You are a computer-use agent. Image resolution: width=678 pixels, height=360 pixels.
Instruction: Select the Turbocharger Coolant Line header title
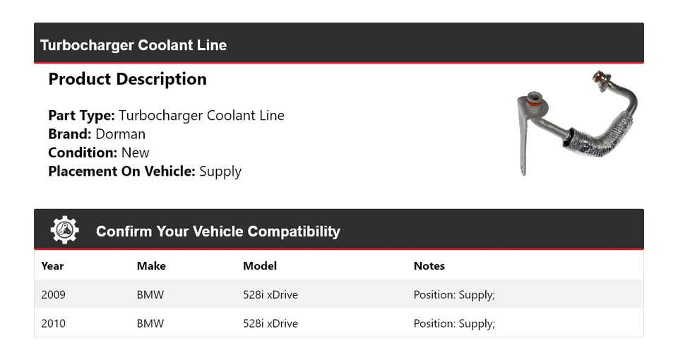pyautogui.click(x=133, y=45)
